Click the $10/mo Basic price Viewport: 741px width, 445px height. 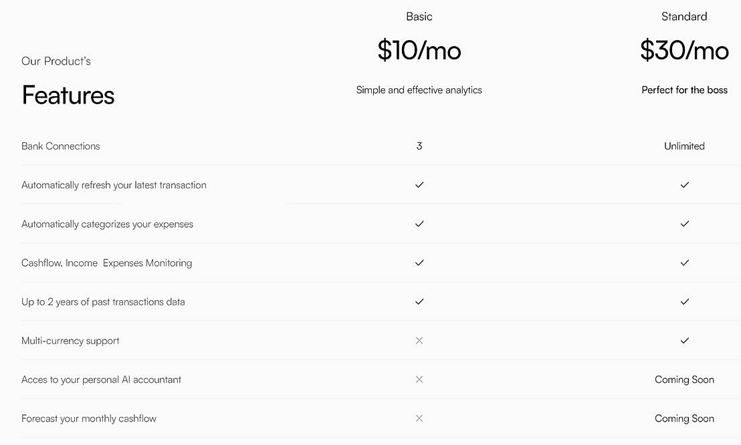coord(419,51)
